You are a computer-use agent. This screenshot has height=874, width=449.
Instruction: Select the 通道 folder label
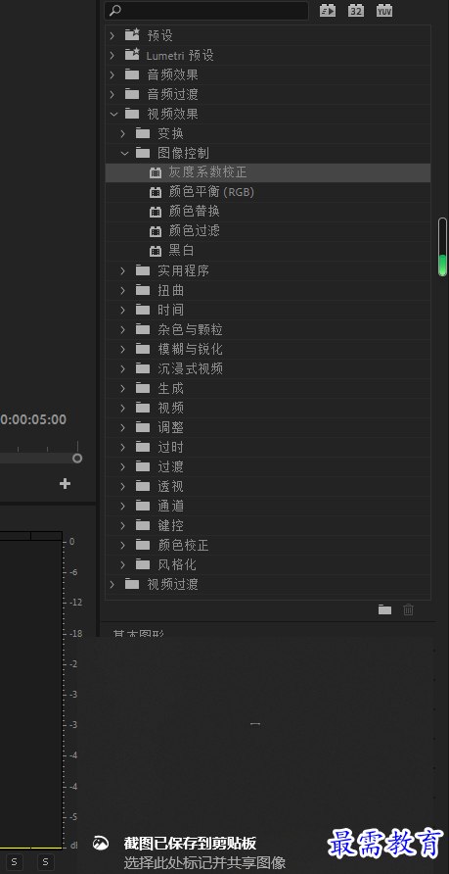coord(171,507)
